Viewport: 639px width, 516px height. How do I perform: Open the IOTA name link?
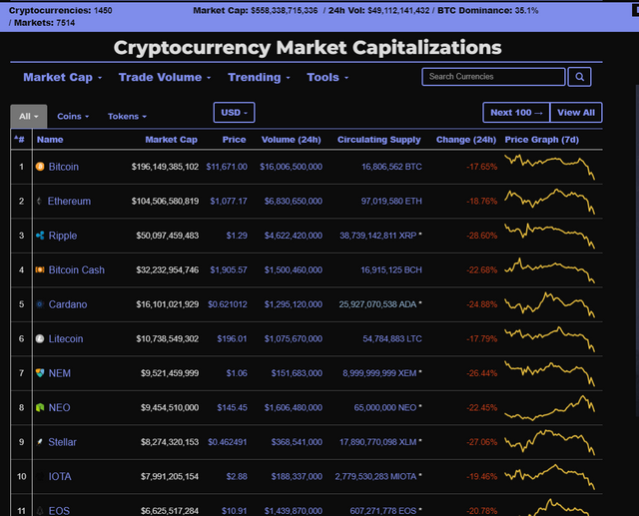(60, 476)
